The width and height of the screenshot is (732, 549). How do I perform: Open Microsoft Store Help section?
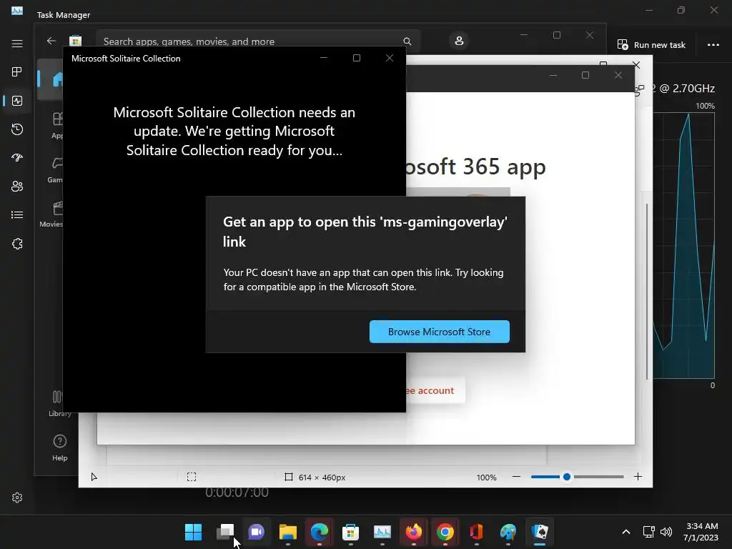pos(60,447)
